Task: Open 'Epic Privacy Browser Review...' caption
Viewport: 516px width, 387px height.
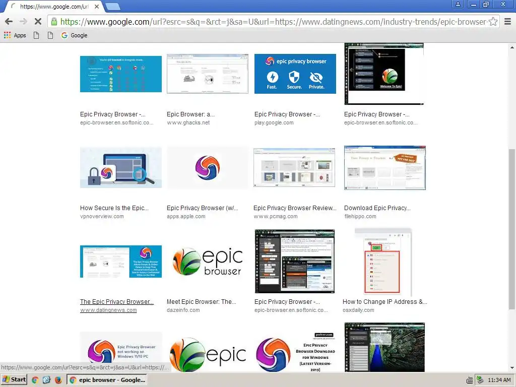Action: click(x=295, y=208)
